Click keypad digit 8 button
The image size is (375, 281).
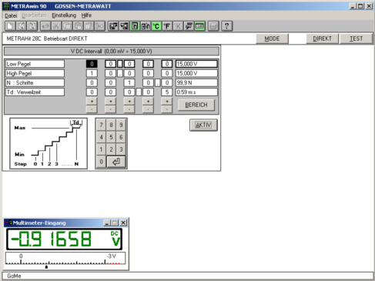tap(111, 125)
